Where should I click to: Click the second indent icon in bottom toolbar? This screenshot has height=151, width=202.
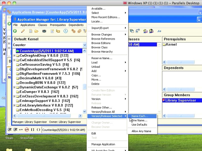15,130
